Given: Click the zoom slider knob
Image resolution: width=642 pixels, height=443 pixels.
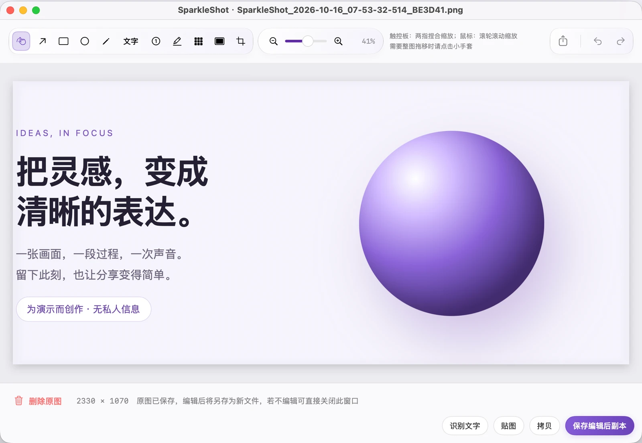Looking at the screenshot, I should (x=308, y=41).
